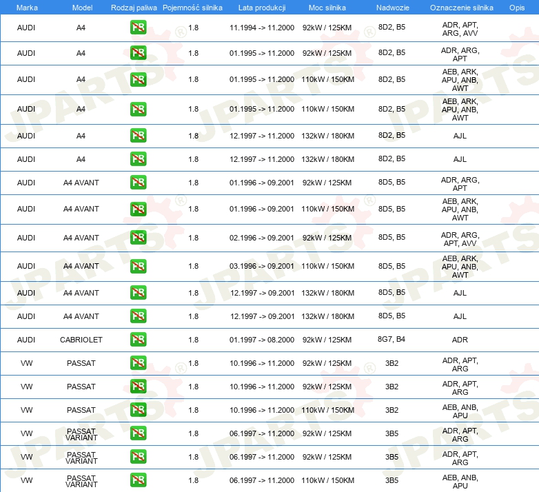539x492 pixels.
Task: Click the Opis column header
Action: point(517,8)
